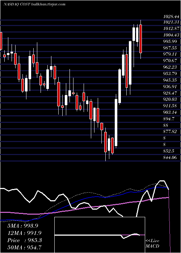Click the 12MA : 991.9 readout

(x=24, y=233)
